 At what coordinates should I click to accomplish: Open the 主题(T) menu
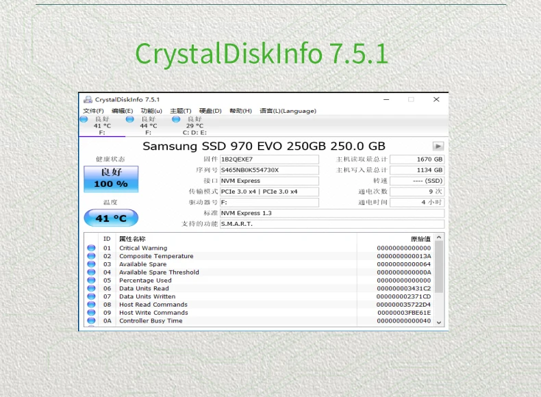click(x=181, y=111)
